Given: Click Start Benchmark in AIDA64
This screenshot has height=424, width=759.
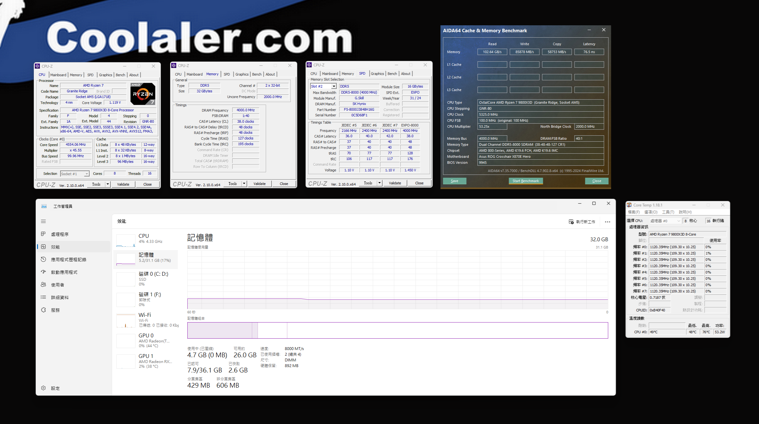Looking at the screenshot, I should 526,181.
